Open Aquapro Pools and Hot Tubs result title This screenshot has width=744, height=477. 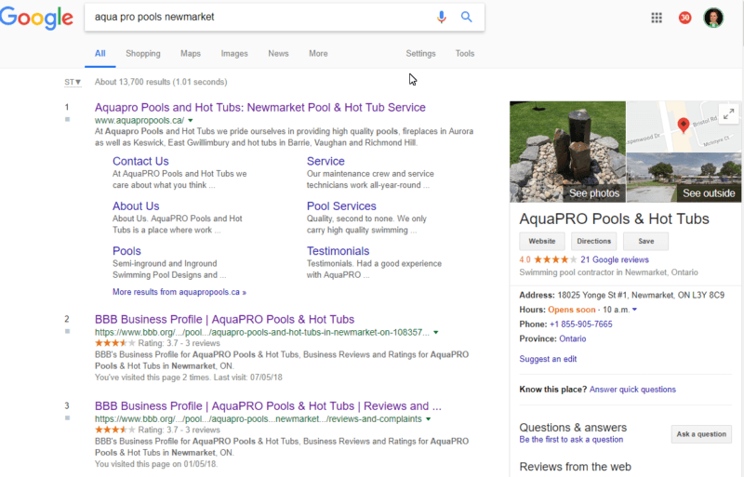(260, 108)
